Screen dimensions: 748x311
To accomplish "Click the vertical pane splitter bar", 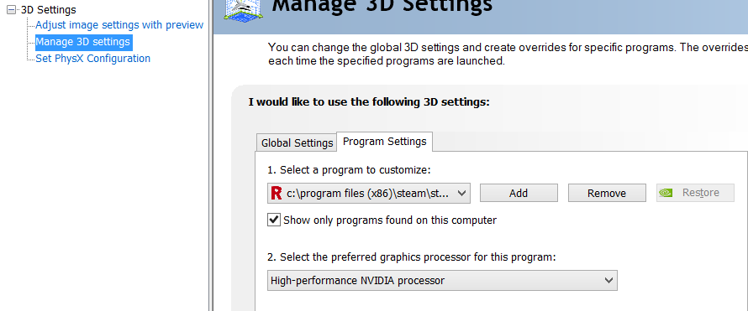I will click(x=210, y=156).
